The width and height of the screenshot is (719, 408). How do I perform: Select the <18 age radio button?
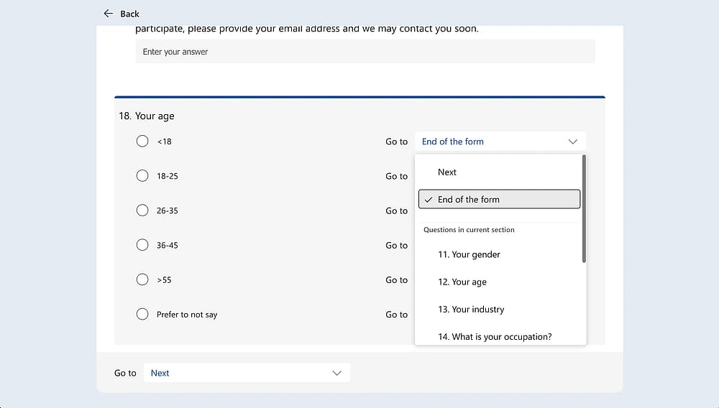[142, 141]
